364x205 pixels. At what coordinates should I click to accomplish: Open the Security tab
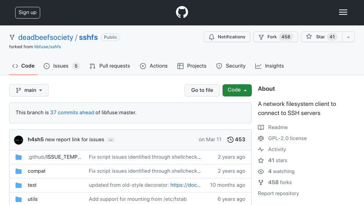click(x=231, y=66)
